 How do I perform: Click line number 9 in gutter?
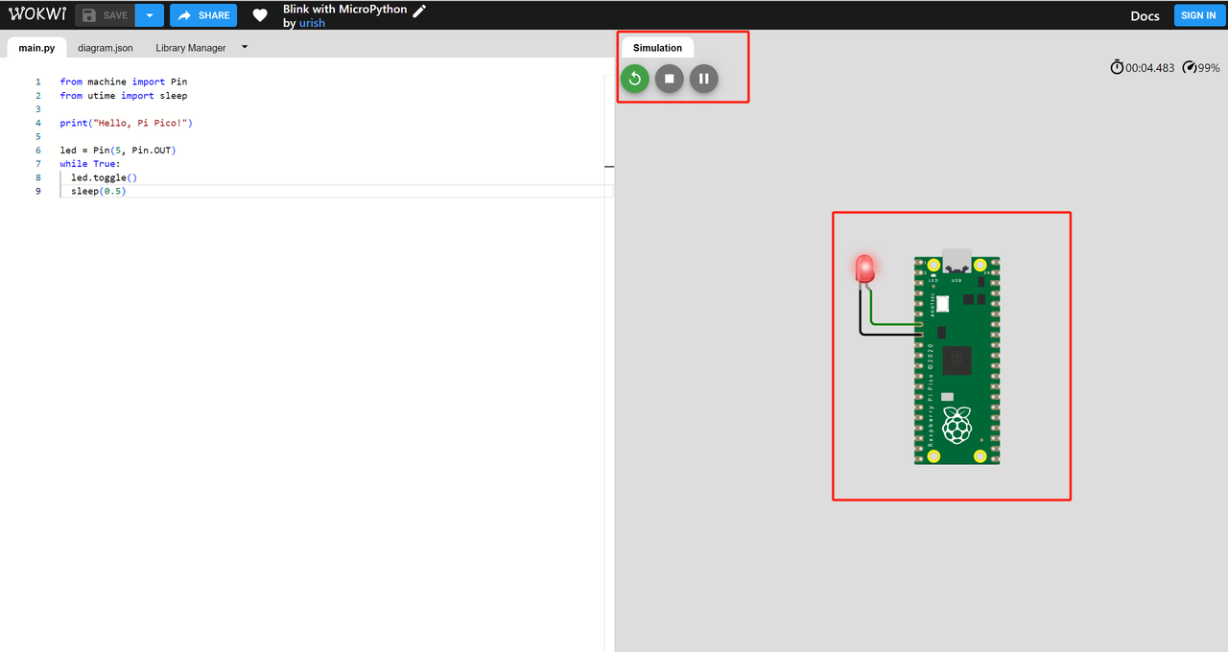pos(38,191)
